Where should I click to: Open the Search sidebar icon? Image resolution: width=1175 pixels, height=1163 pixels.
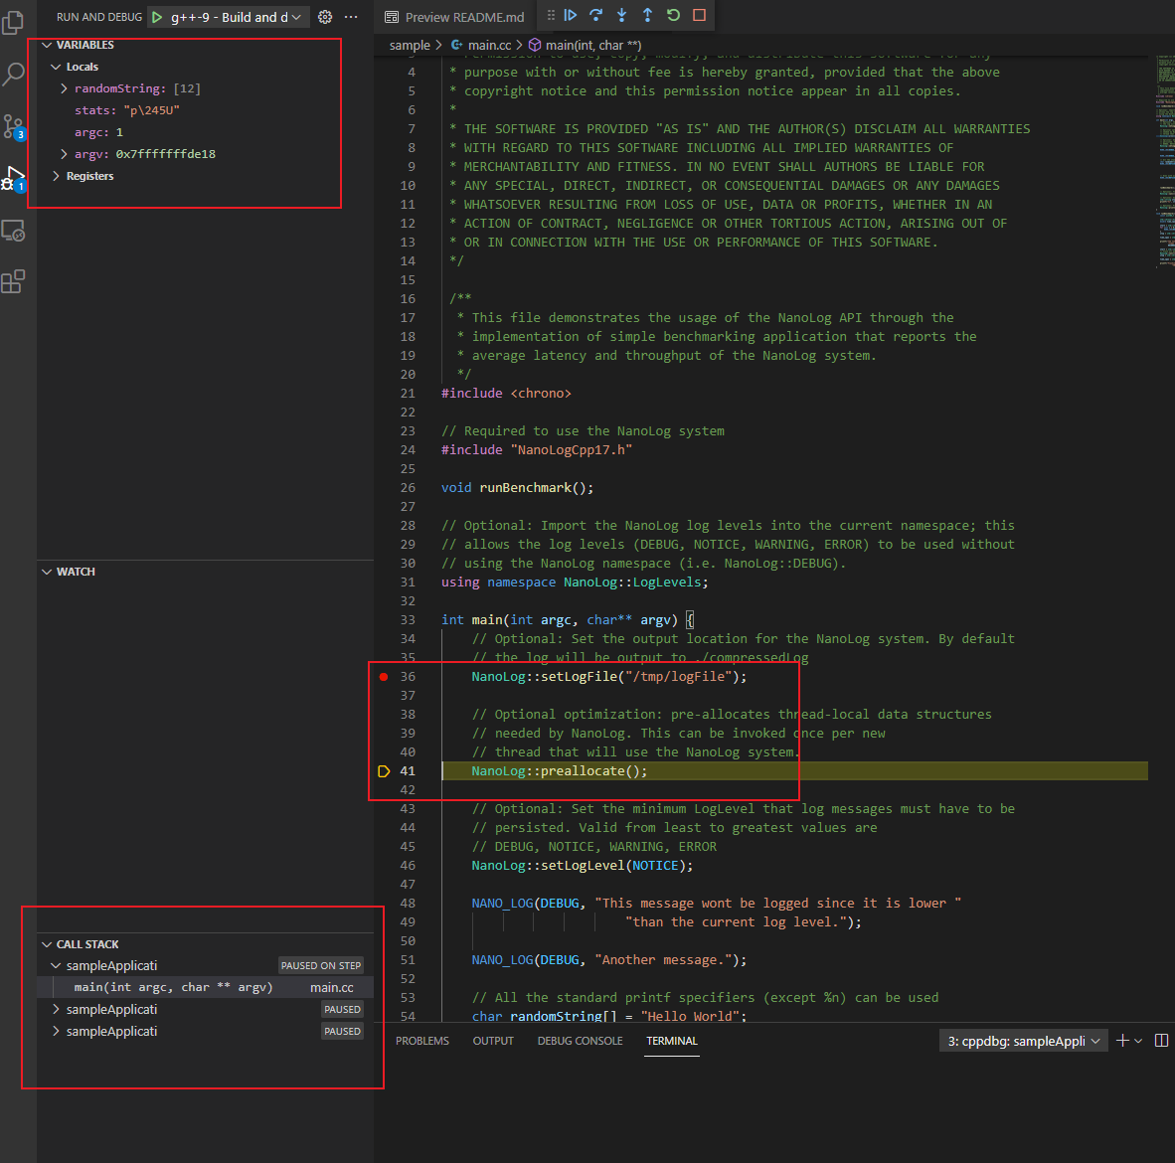[14, 75]
